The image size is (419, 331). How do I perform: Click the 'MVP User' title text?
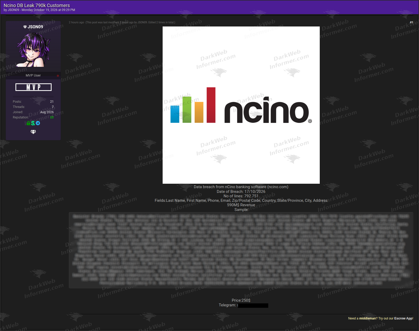pos(33,75)
